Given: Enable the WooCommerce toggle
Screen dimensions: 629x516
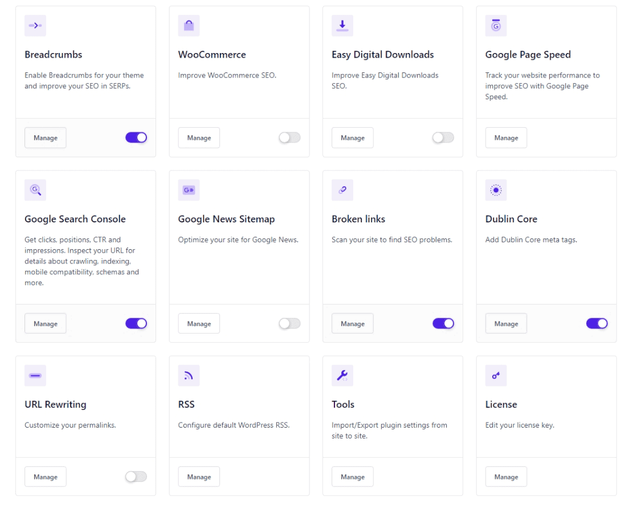Looking at the screenshot, I should pos(289,138).
